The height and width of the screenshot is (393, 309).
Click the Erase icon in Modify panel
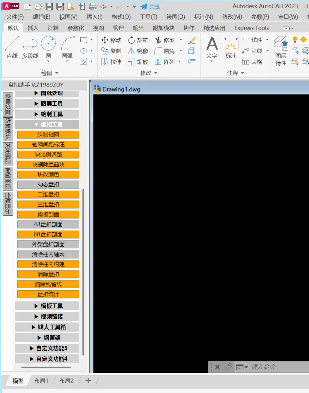tap(192, 40)
